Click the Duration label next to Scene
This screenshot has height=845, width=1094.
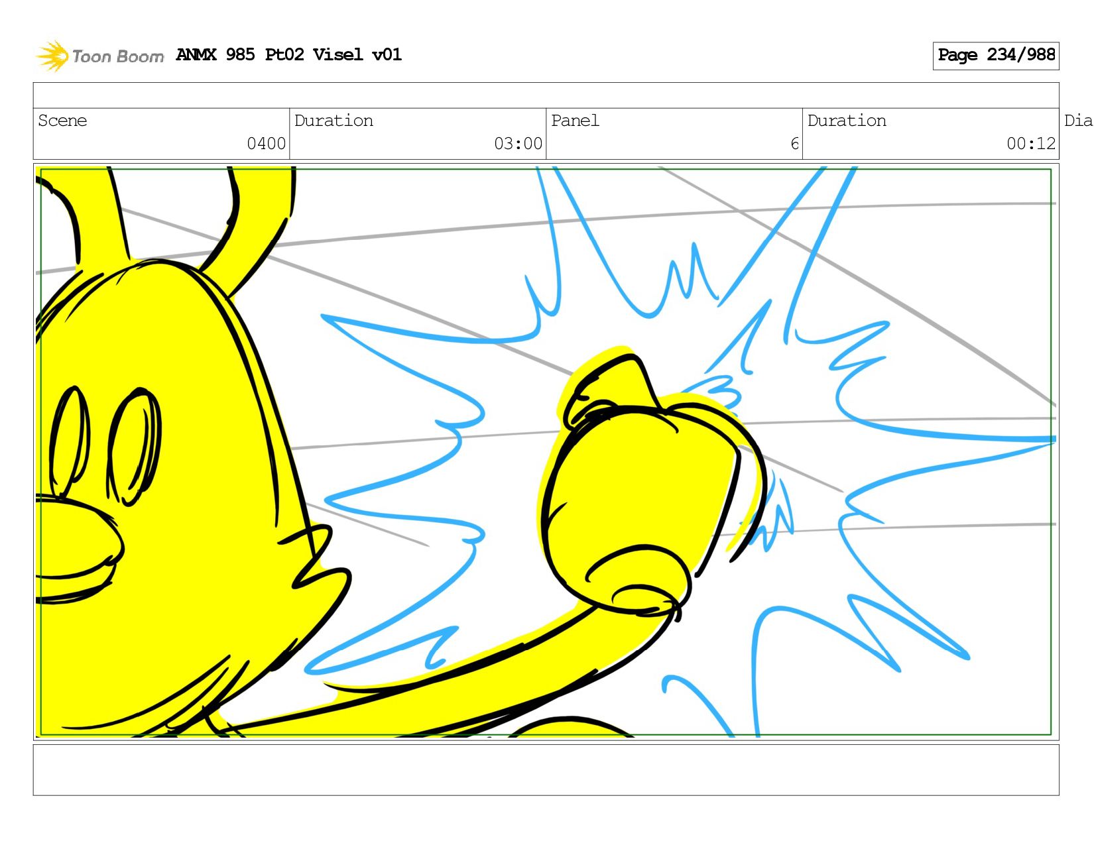334,121
